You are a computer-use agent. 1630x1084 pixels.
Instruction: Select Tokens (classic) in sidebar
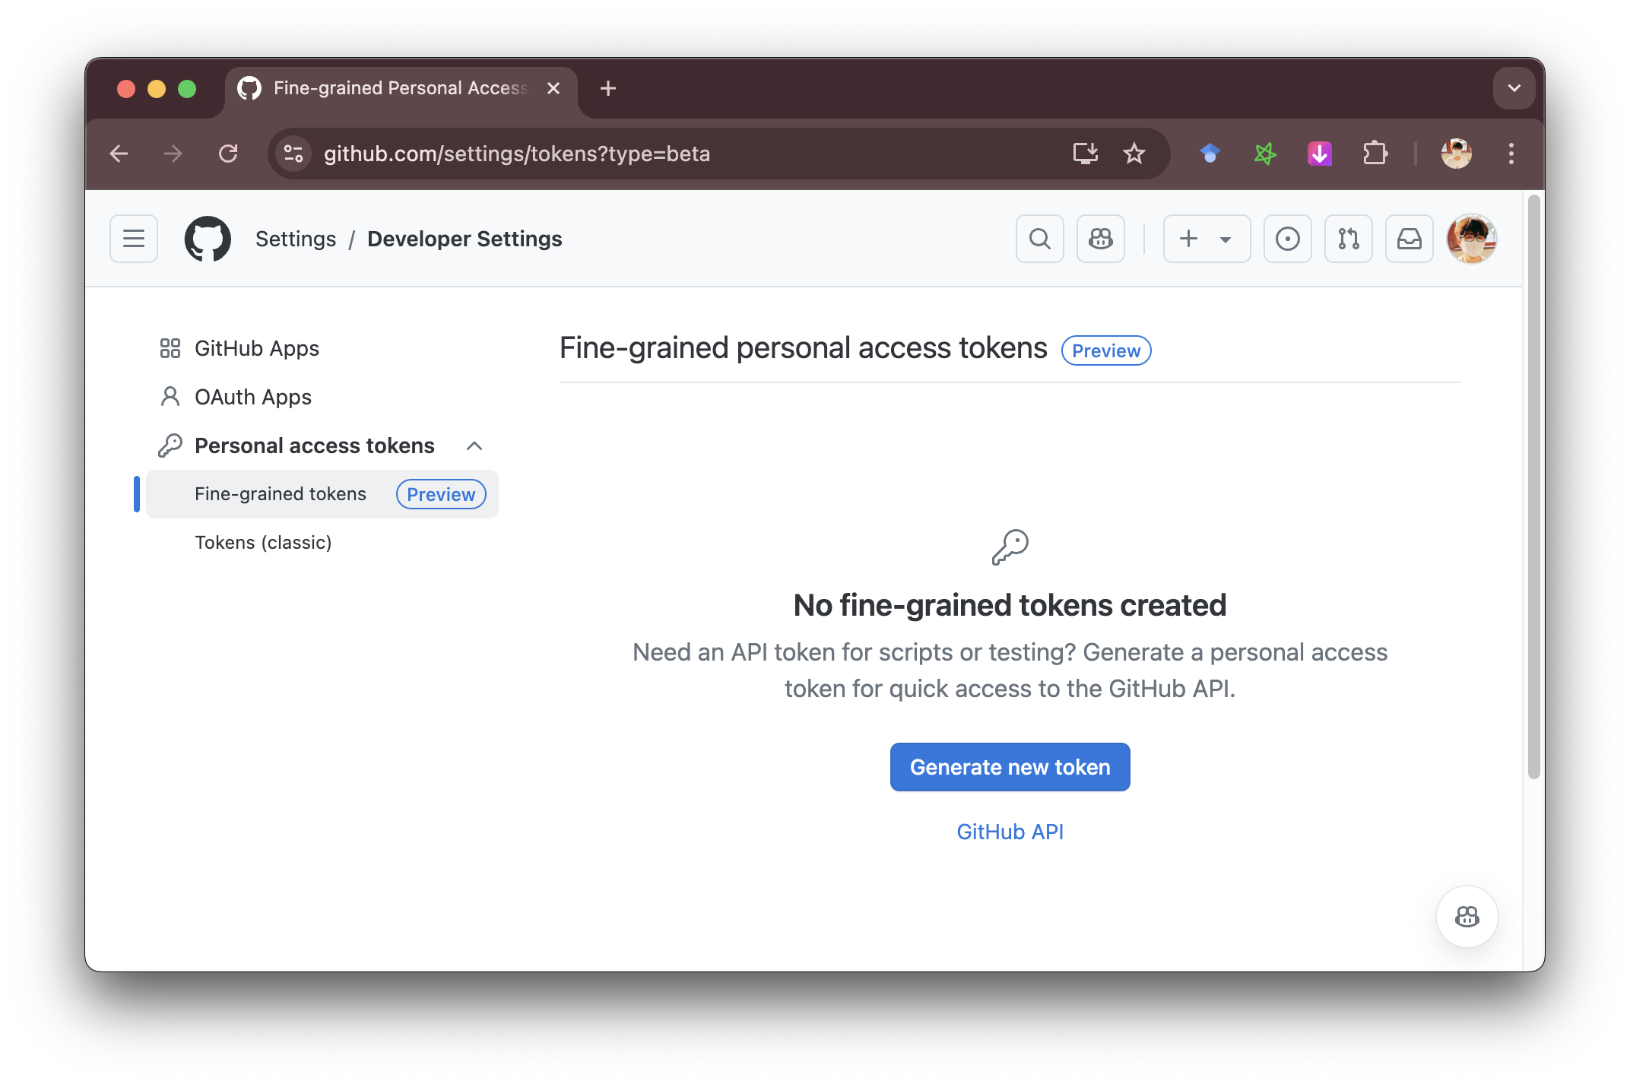click(263, 543)
